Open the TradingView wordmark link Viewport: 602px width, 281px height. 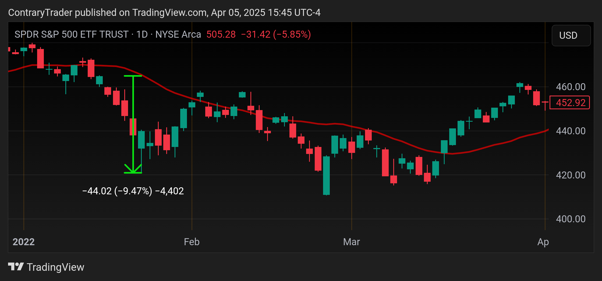(55, 267)
